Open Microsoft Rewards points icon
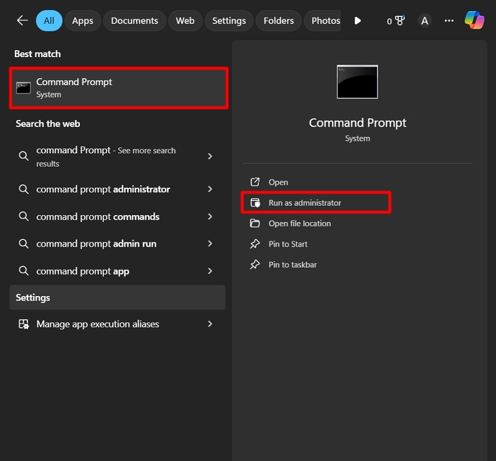This screenshot has width=496, height=461. click(396, 20)
